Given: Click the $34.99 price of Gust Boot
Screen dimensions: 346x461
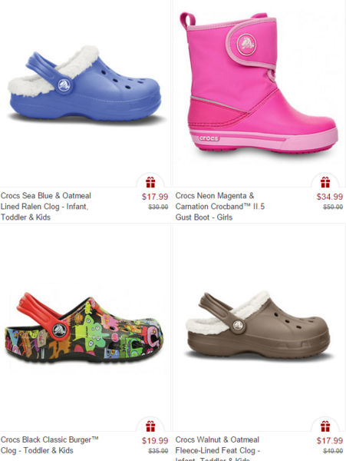Looking at the screenshot, I should (330, 197).
